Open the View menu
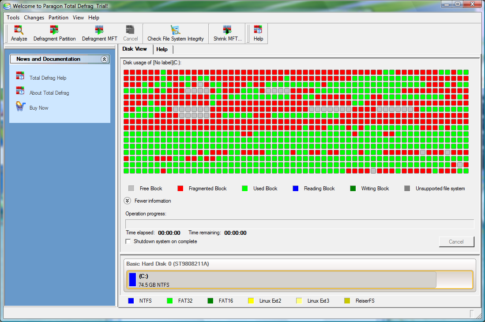The image size is (485, 322). click(78, 18)
